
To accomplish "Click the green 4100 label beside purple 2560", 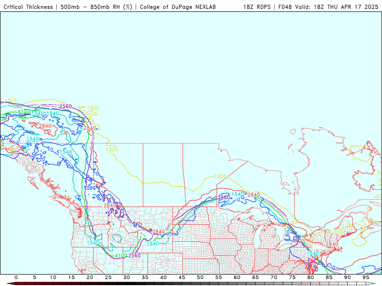I will click(121, 255).
